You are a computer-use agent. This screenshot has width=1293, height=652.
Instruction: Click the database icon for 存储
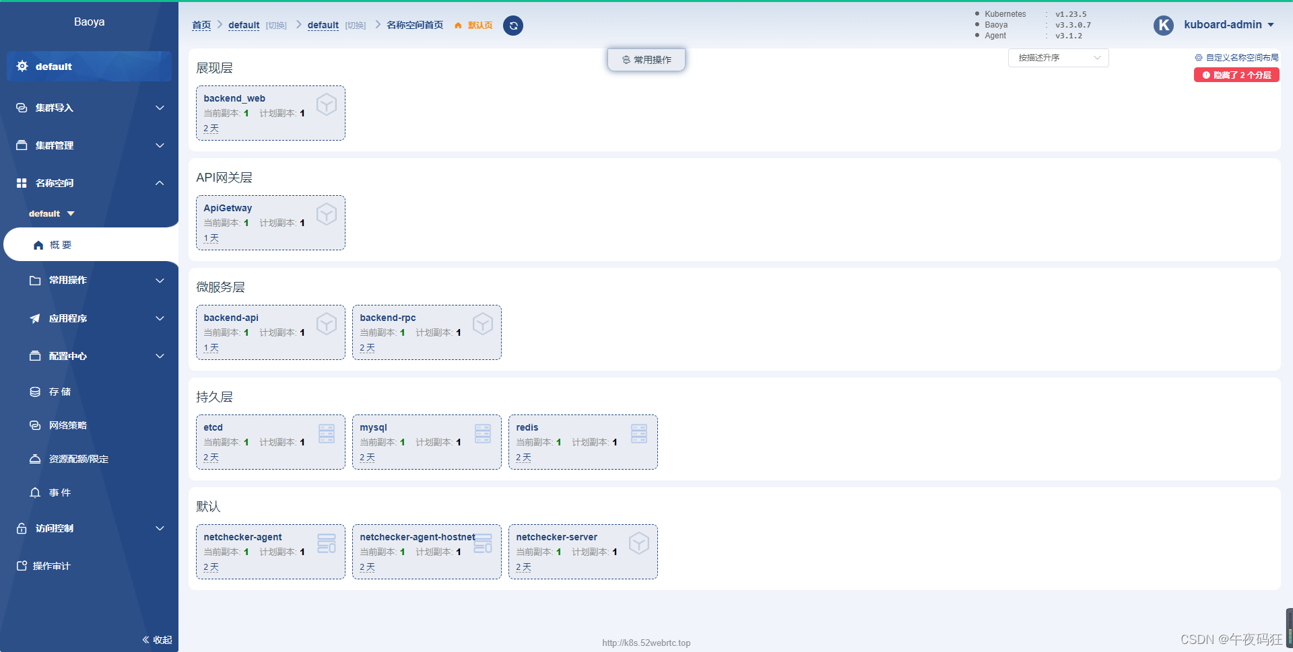pyautogui.click(x=35, y=392)
